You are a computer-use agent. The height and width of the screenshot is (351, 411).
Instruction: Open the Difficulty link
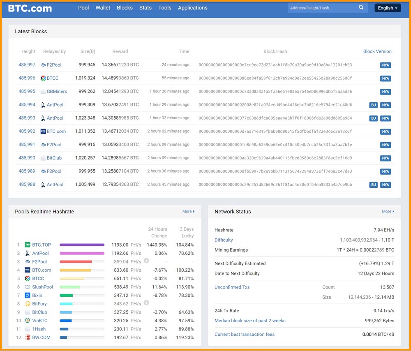(224, 240)
